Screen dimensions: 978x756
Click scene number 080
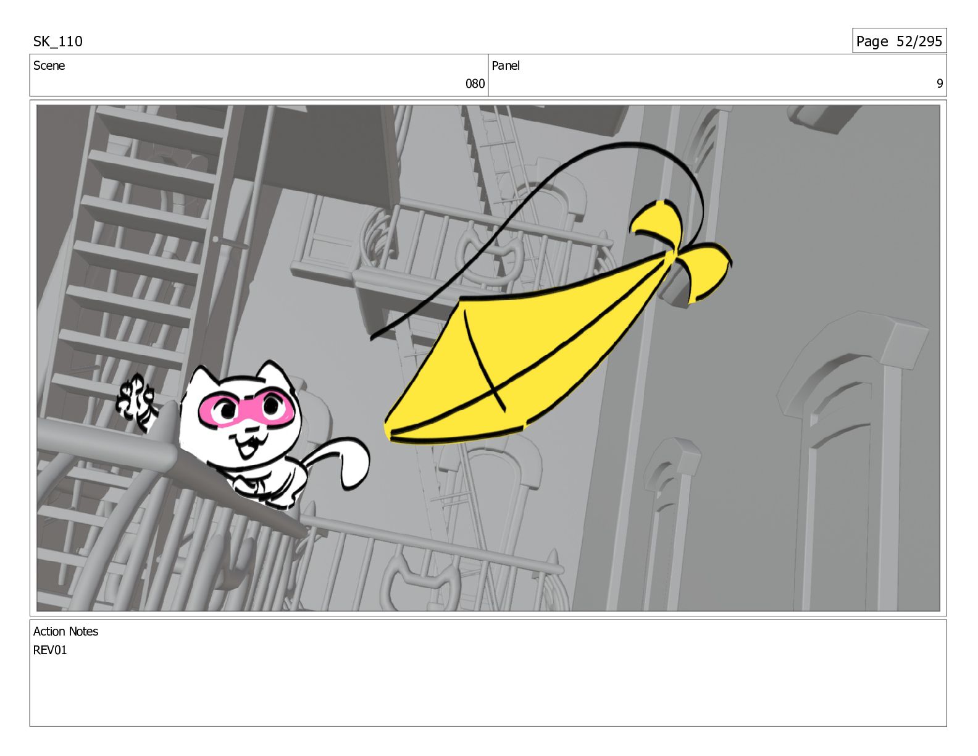pos(475,83)
